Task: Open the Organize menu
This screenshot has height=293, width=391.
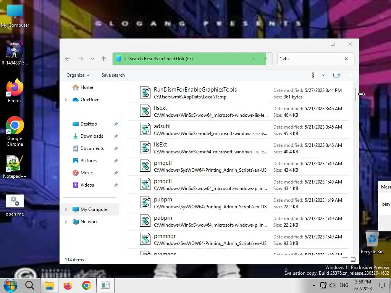Action: (78, 75)
